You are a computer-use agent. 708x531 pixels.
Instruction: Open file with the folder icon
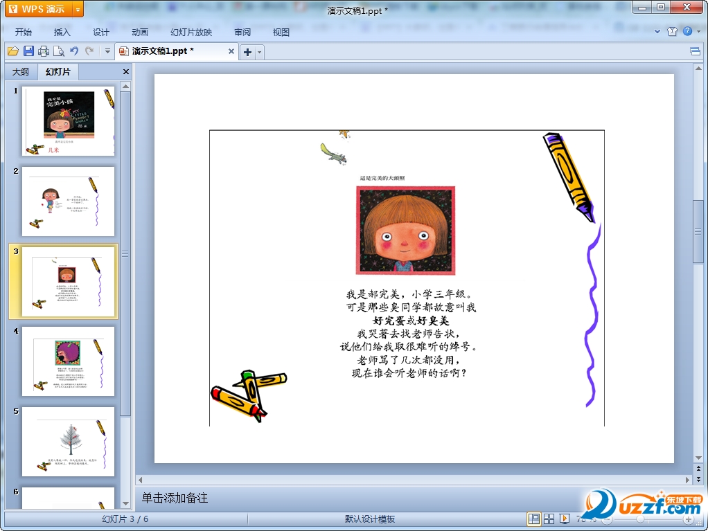[x=13, y=51]
